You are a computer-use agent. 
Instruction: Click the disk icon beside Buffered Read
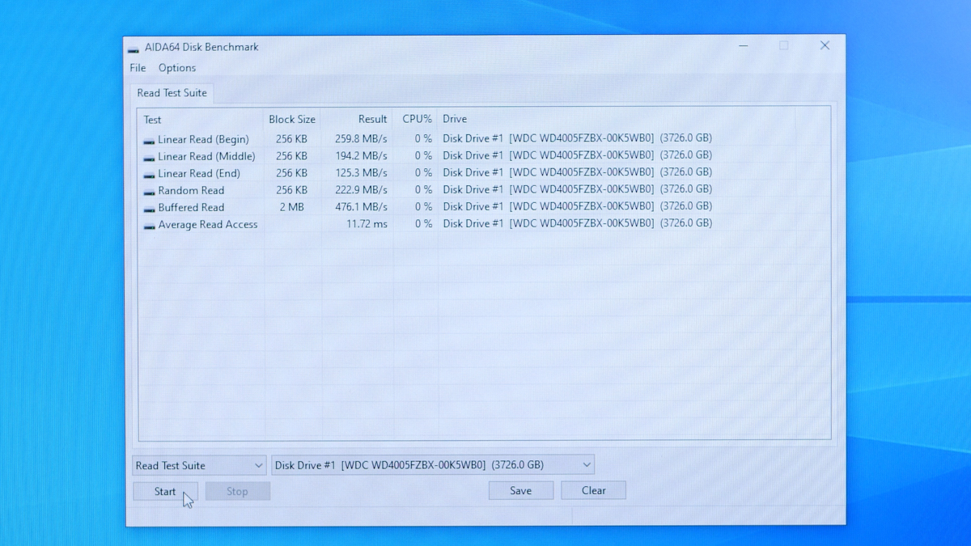pyautogui.click(x=149, y=208)
